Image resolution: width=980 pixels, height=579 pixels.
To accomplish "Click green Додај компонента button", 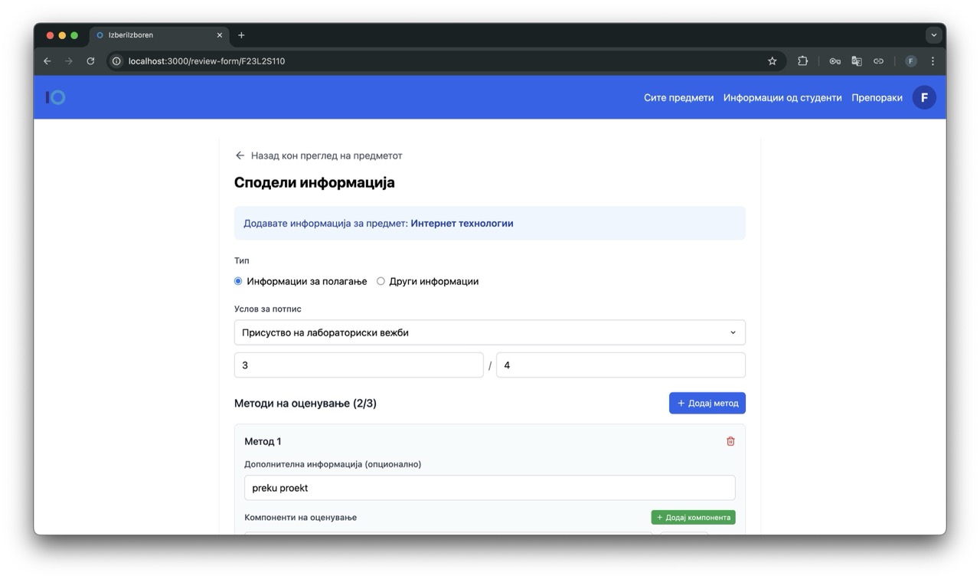I will (x=693, y=517).
